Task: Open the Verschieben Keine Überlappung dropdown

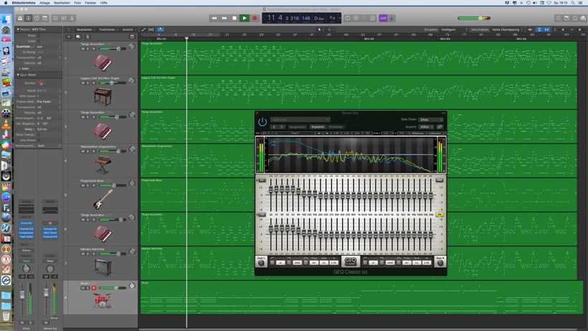Action: point(508,29)
